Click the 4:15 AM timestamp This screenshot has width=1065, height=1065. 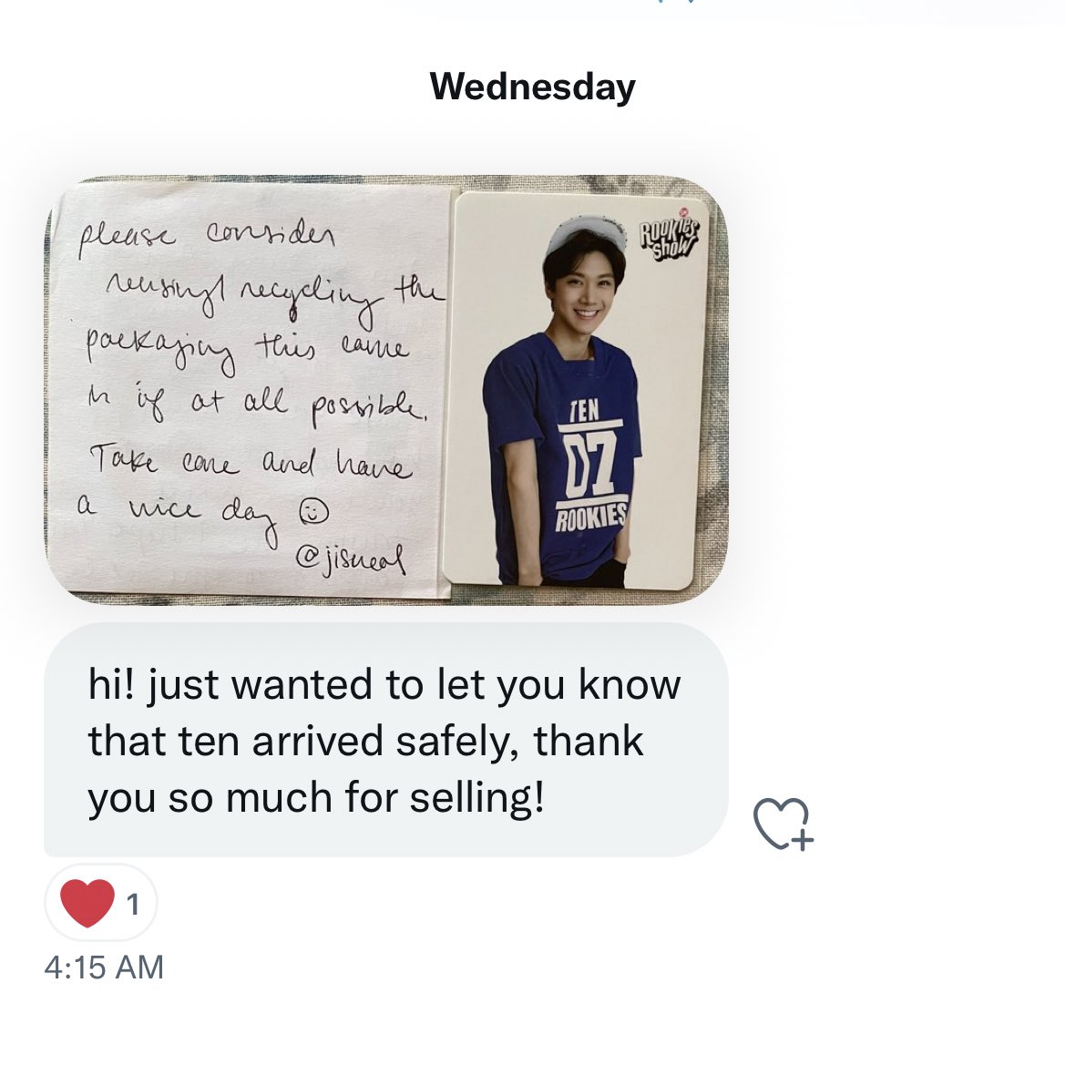[104, 968]
